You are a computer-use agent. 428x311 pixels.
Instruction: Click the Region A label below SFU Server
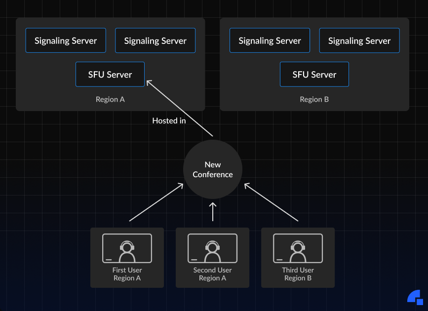pyautogui.click(x=110, y=99)
